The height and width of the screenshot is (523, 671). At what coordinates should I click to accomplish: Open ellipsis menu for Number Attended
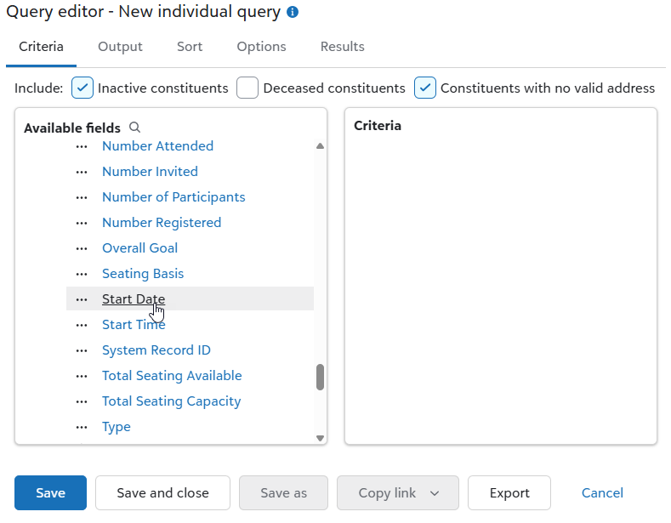tap(82, 146)
